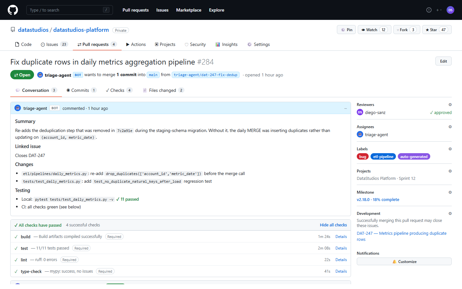Open the datastudios organization link

(33, 30)
